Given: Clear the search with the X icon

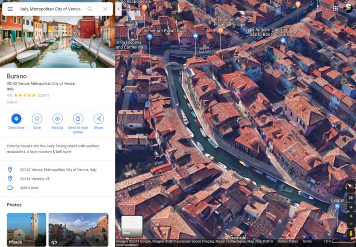Looking at the screenshot, I should click(x=105, y=9).
